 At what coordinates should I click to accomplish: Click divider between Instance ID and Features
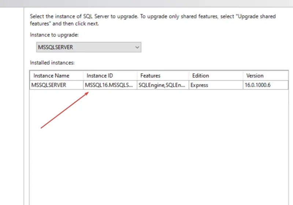click(137, 76)
